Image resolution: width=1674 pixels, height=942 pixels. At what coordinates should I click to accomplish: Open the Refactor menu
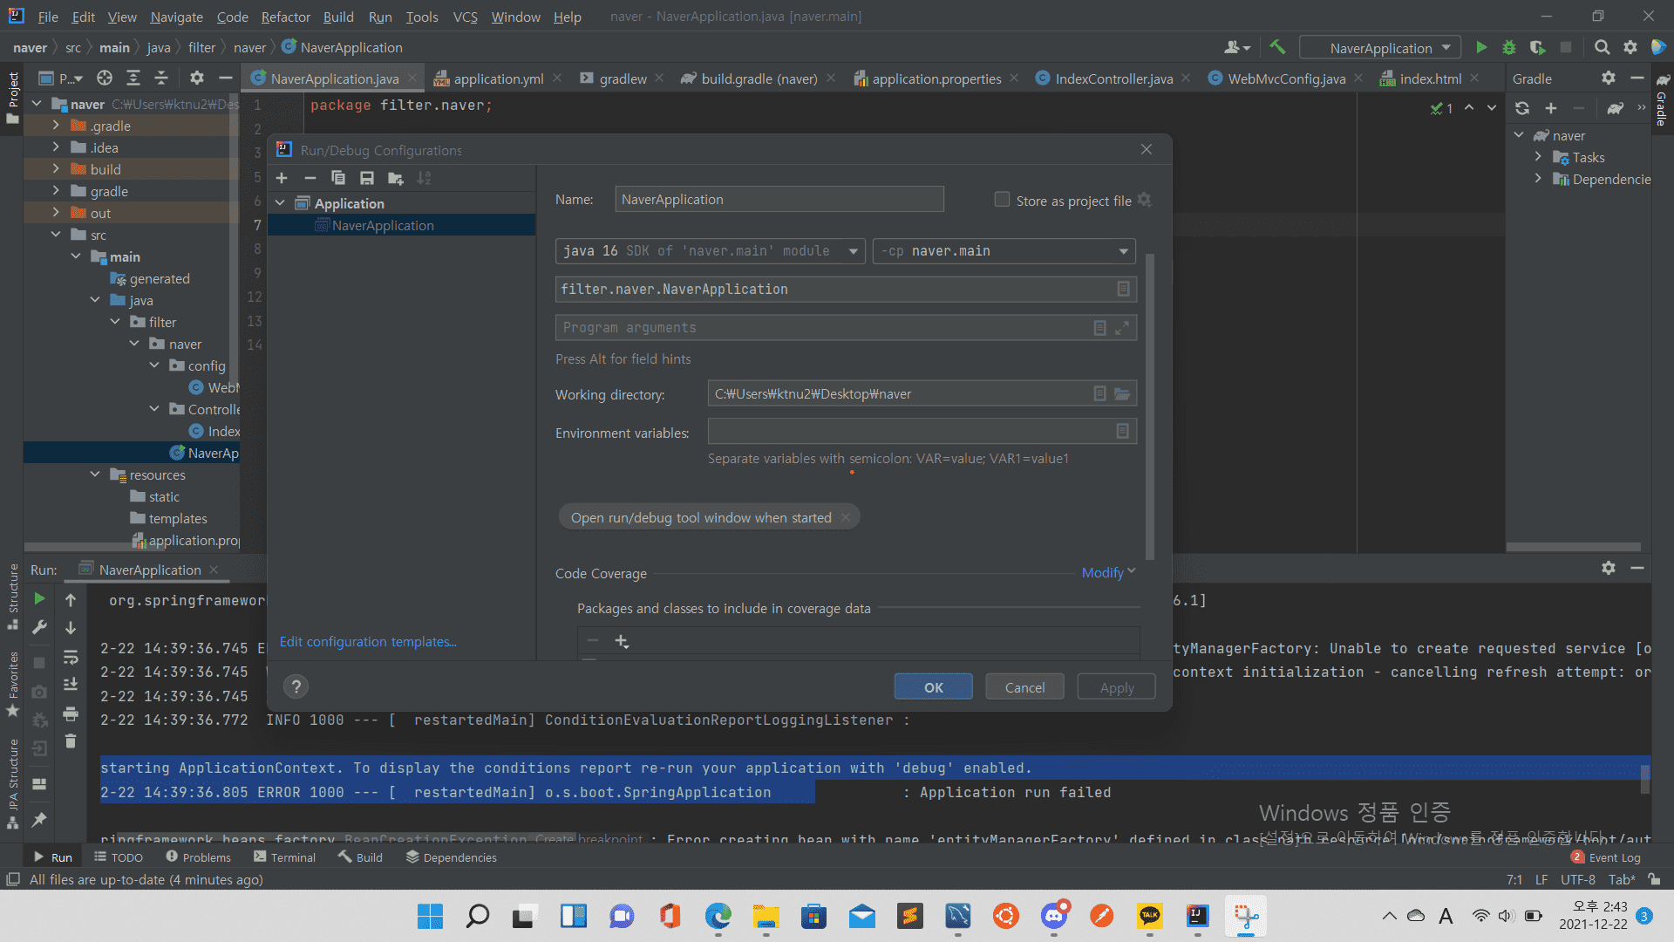[x=285, y=17]
